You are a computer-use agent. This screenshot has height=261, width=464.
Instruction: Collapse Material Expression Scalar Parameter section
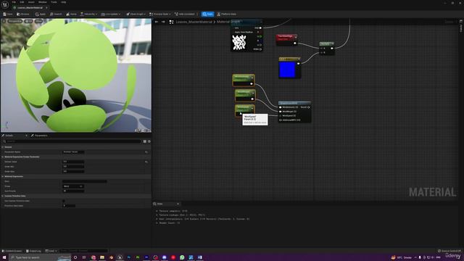[3, 157]
